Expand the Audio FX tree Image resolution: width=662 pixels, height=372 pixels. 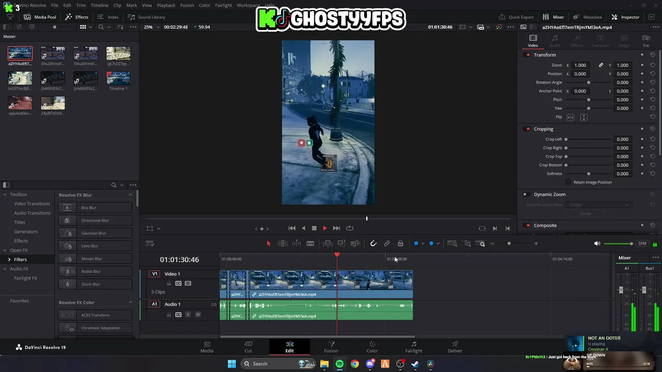click(x=5, y=269)
